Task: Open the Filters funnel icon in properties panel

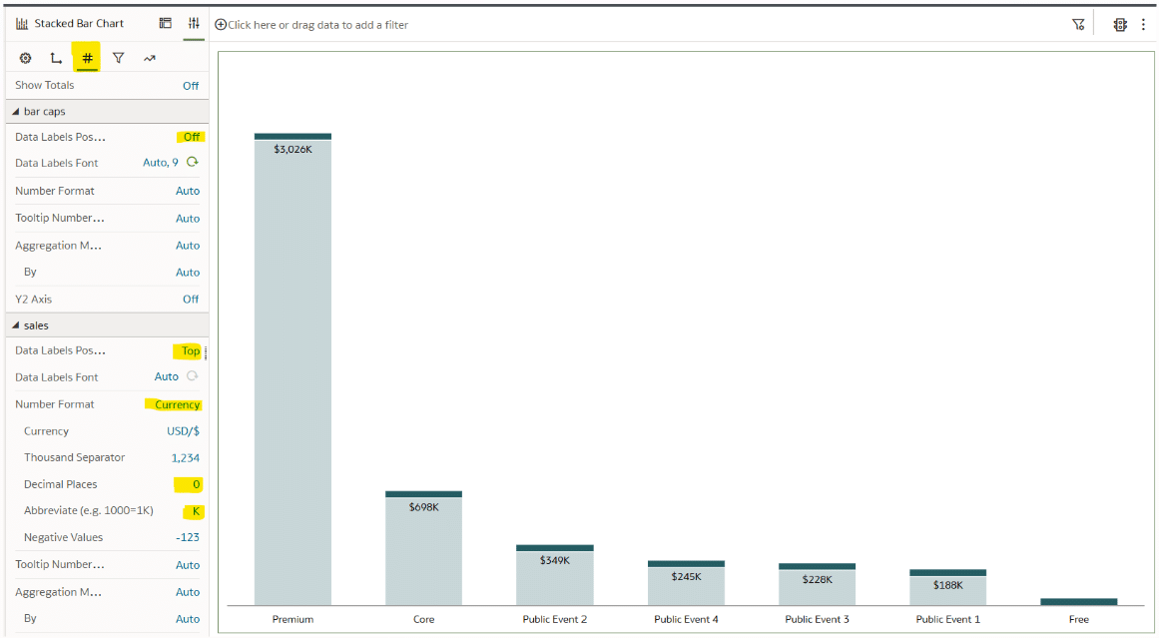Action: pos(118,57)
